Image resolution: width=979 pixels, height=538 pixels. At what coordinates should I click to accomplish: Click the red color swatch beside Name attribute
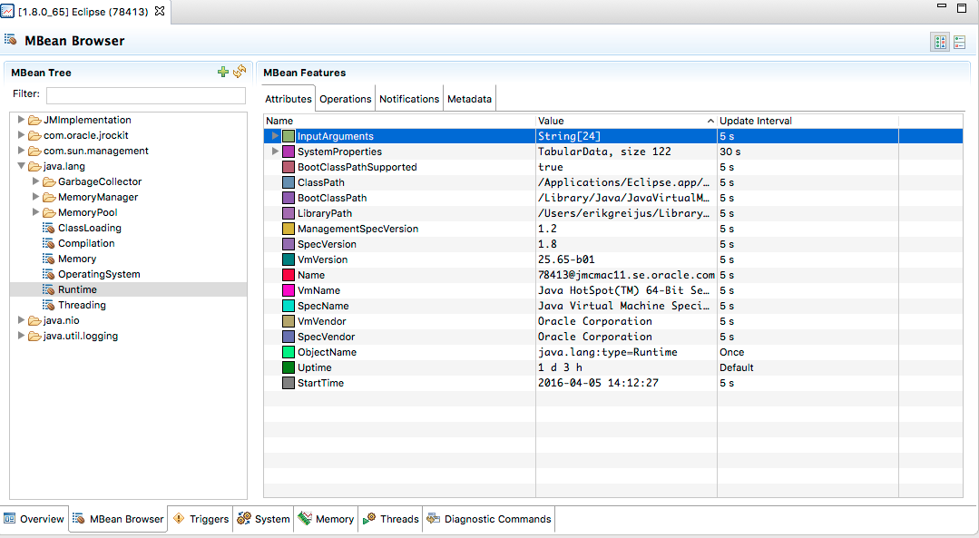pyautogui.click(x=289, y=275)
